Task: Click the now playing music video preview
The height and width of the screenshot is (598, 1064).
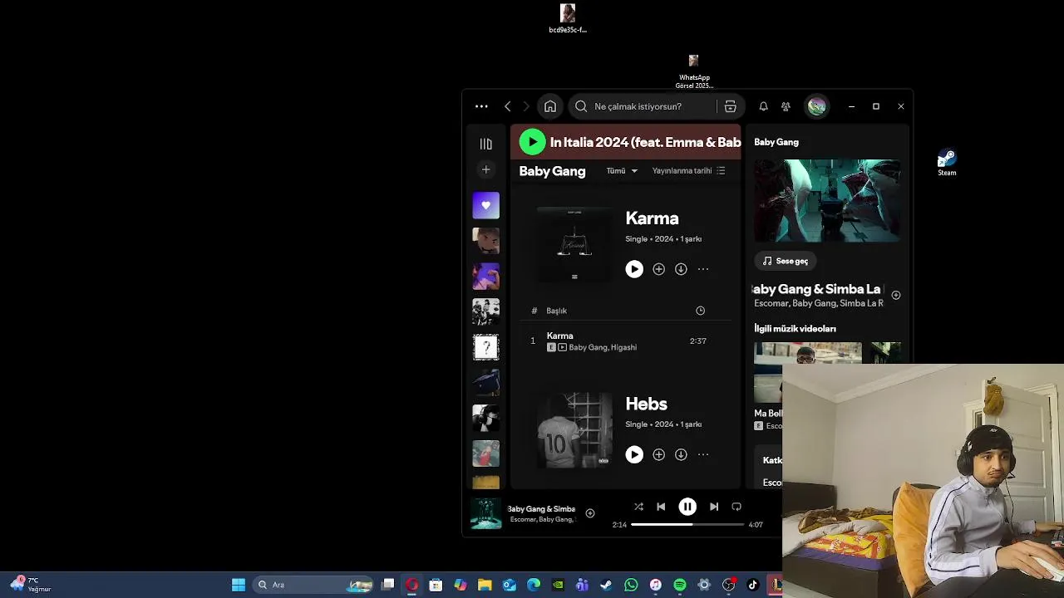Action: [827, 201]
